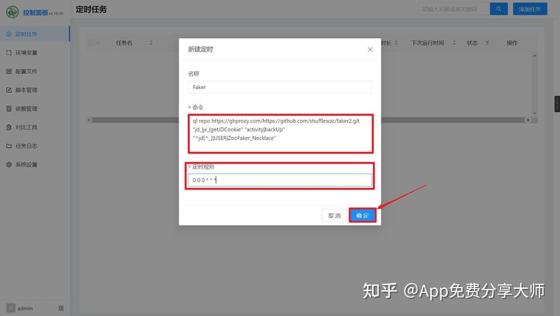Image resolution: width=560 pixels, height=316 pixels.
Task: Open 依赖管理 in the sidebar
Action: coord(35,109)
